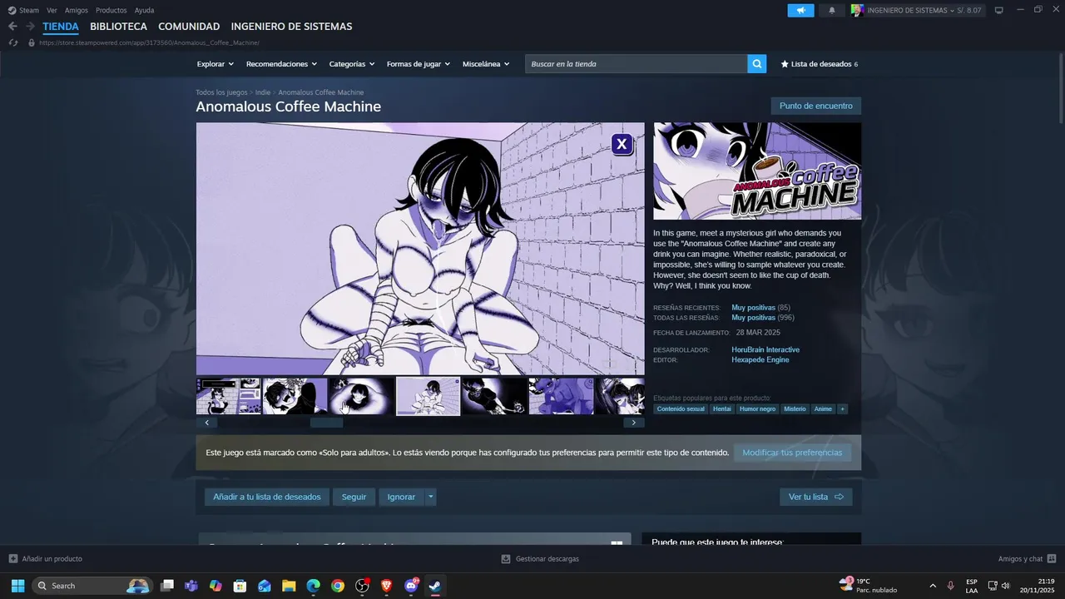Expand the arrow beside the Ignorar button
1065x599 pixels.
click(430, 497)
